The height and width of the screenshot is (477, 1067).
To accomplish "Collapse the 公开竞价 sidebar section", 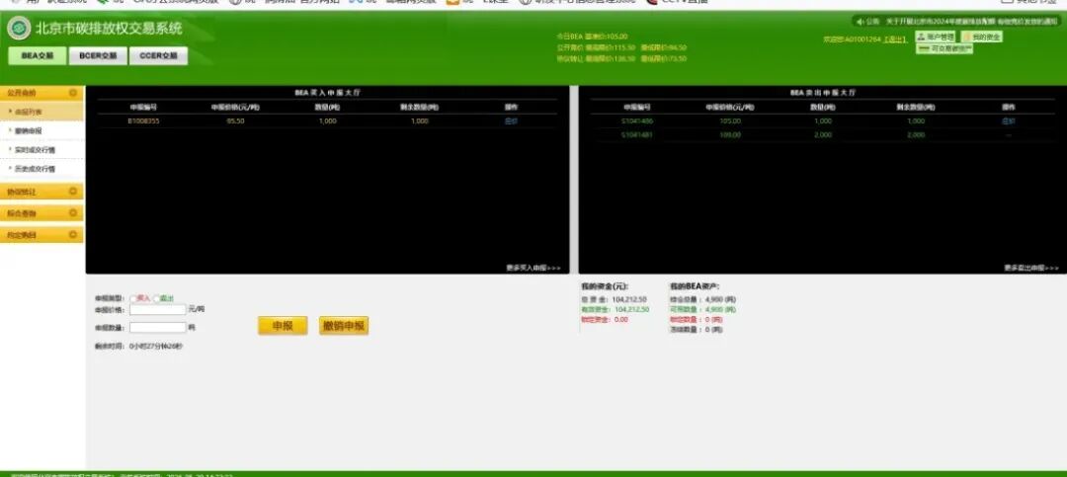I will (x=41, y=93).
